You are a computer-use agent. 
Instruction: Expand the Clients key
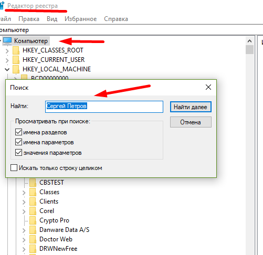pyautogui.click(x=24, y=202)
